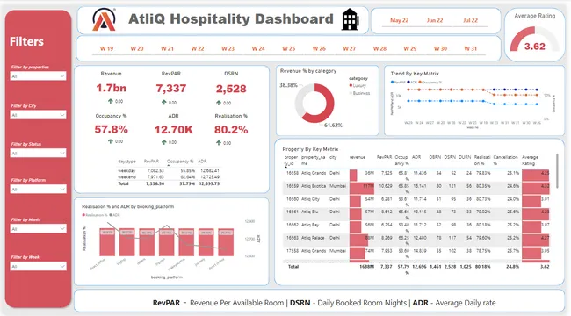Select week W 21
The height and width of the screenshot is (316, 571).
(x=167, y=48)
